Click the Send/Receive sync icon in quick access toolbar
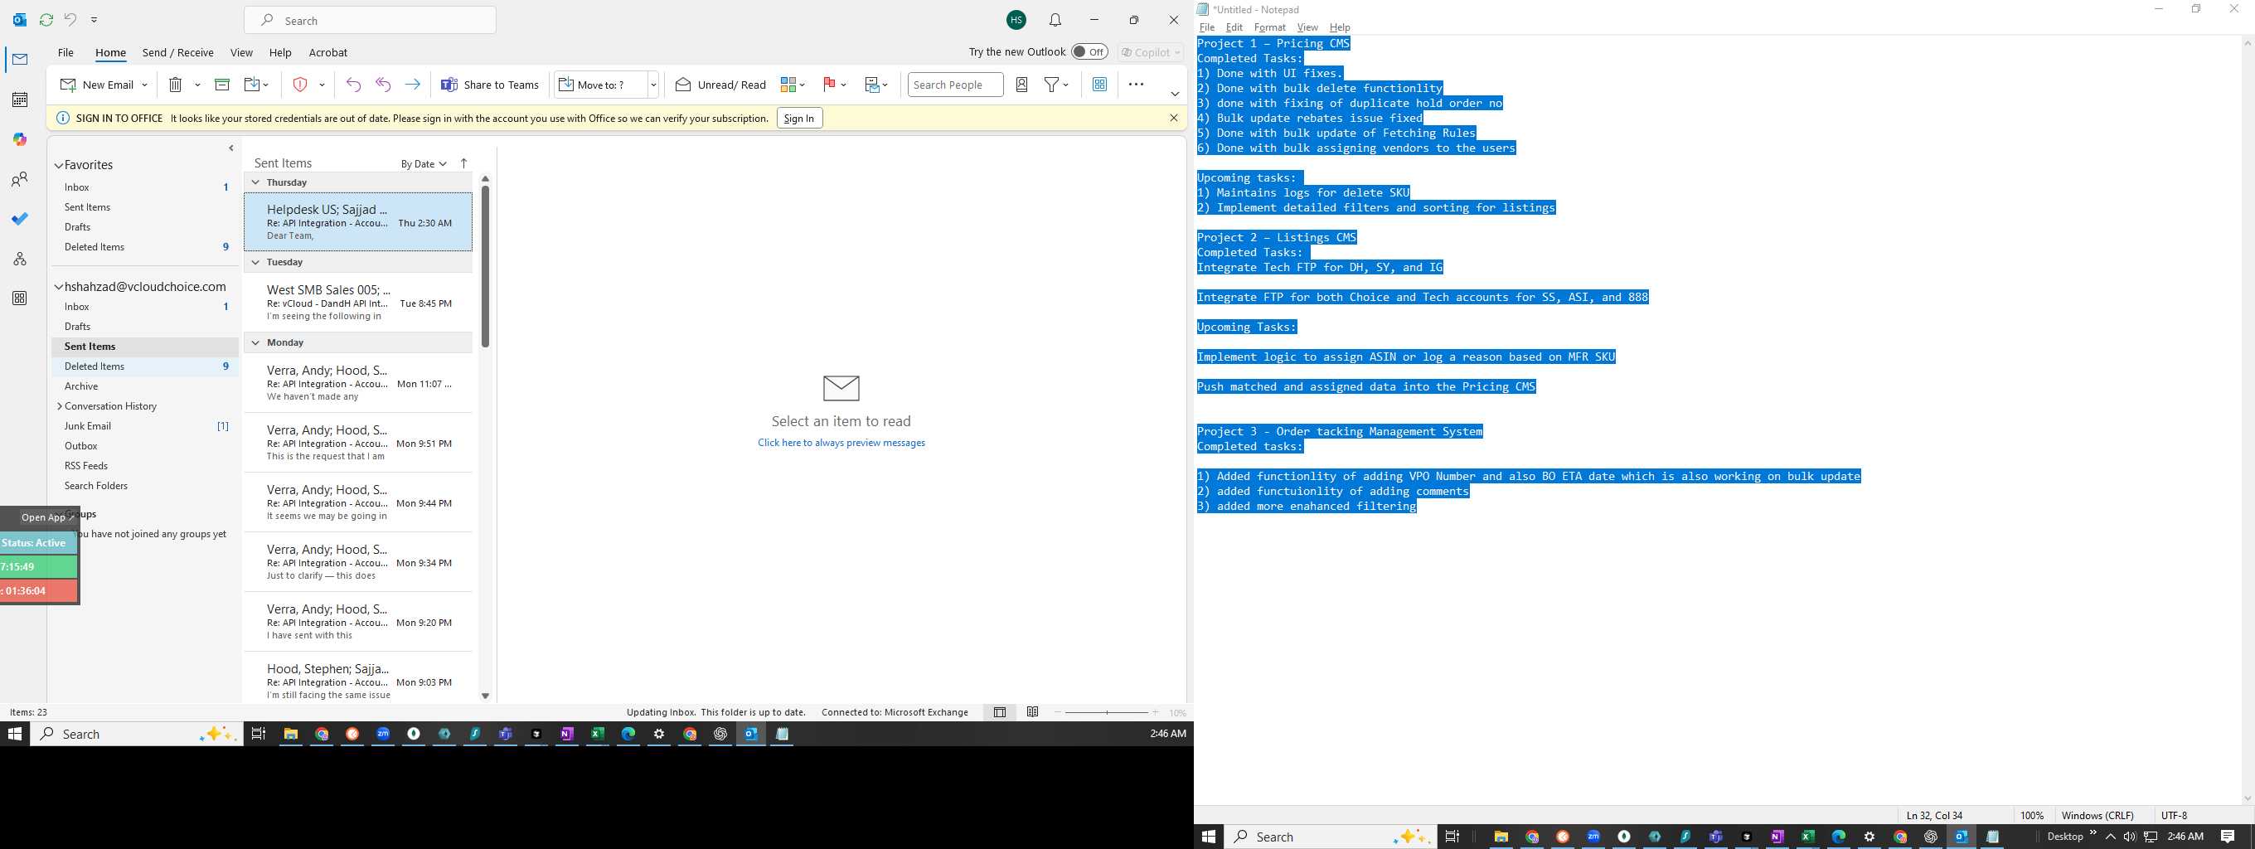 coord(46,19)
